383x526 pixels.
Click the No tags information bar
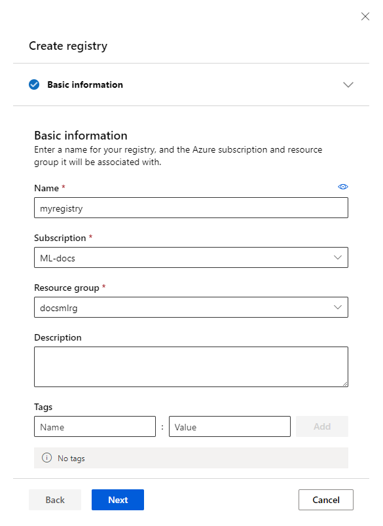[191, 458]
